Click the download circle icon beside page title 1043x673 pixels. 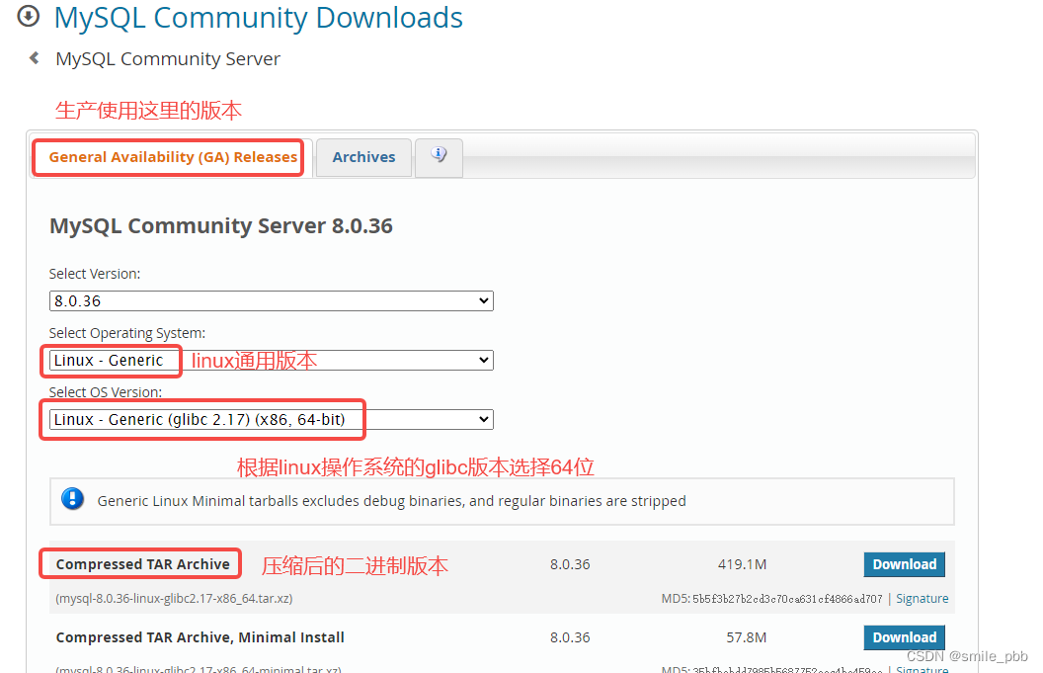coord(29,16)
